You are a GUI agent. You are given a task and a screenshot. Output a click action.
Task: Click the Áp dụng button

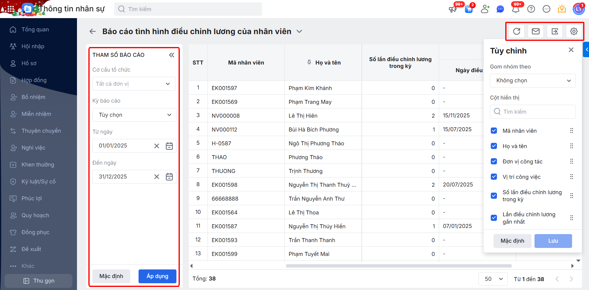157,276
